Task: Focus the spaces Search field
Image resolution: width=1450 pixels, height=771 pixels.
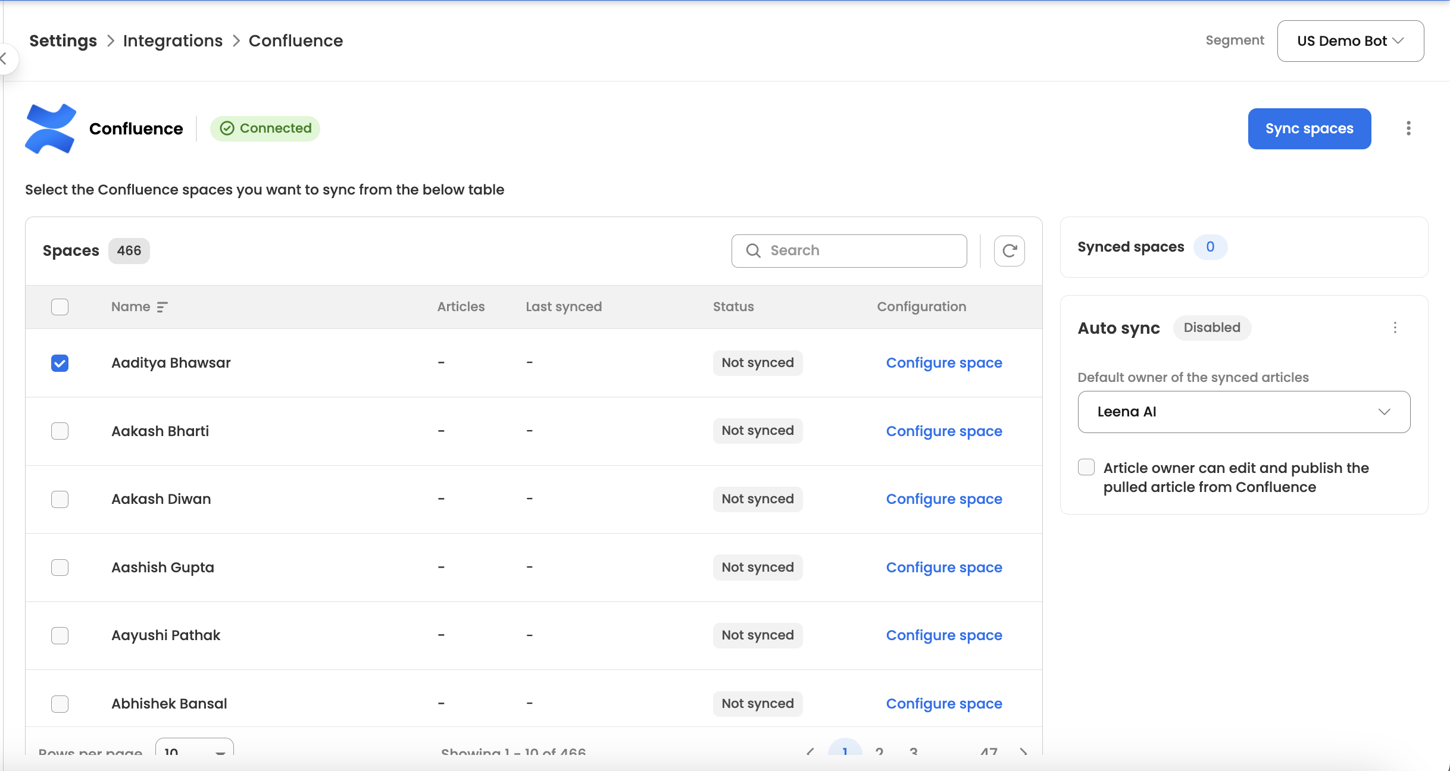Action: click(863, 251)
